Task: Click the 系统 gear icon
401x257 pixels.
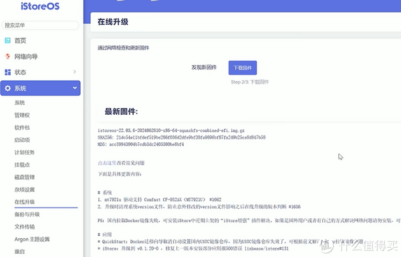Action: (7, 88)
